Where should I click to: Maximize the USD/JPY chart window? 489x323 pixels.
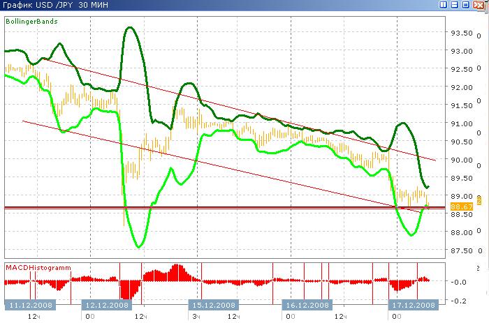click(x=465, y=6)
